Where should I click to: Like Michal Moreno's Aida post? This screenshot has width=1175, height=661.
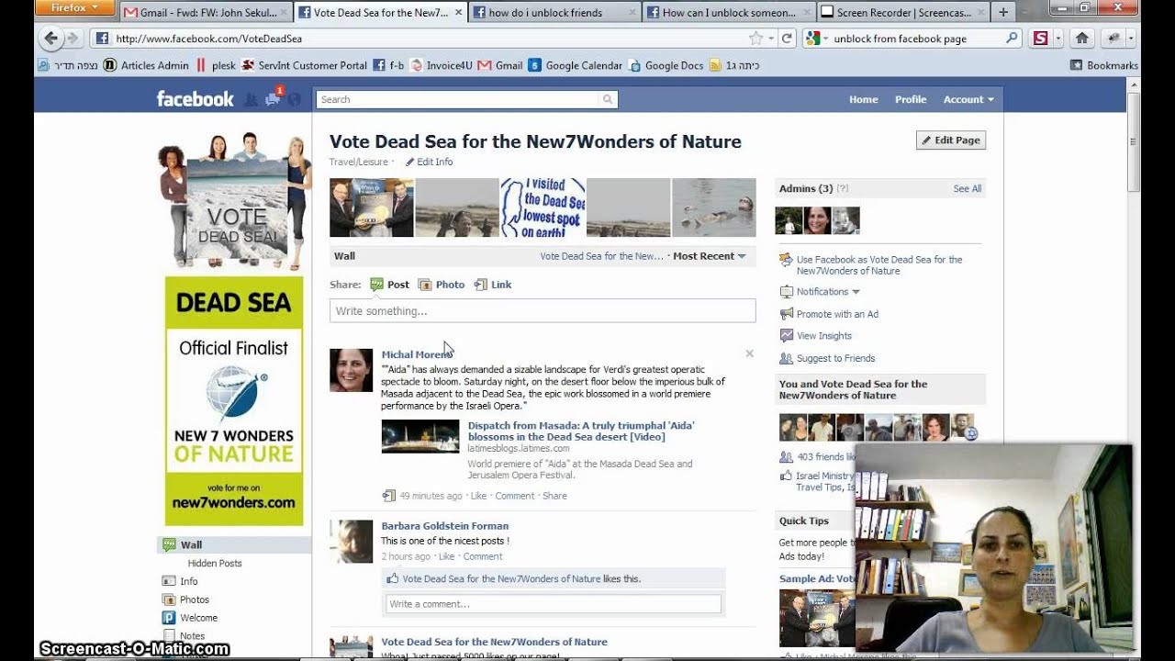pyautogui.click(x=478, y=496)
